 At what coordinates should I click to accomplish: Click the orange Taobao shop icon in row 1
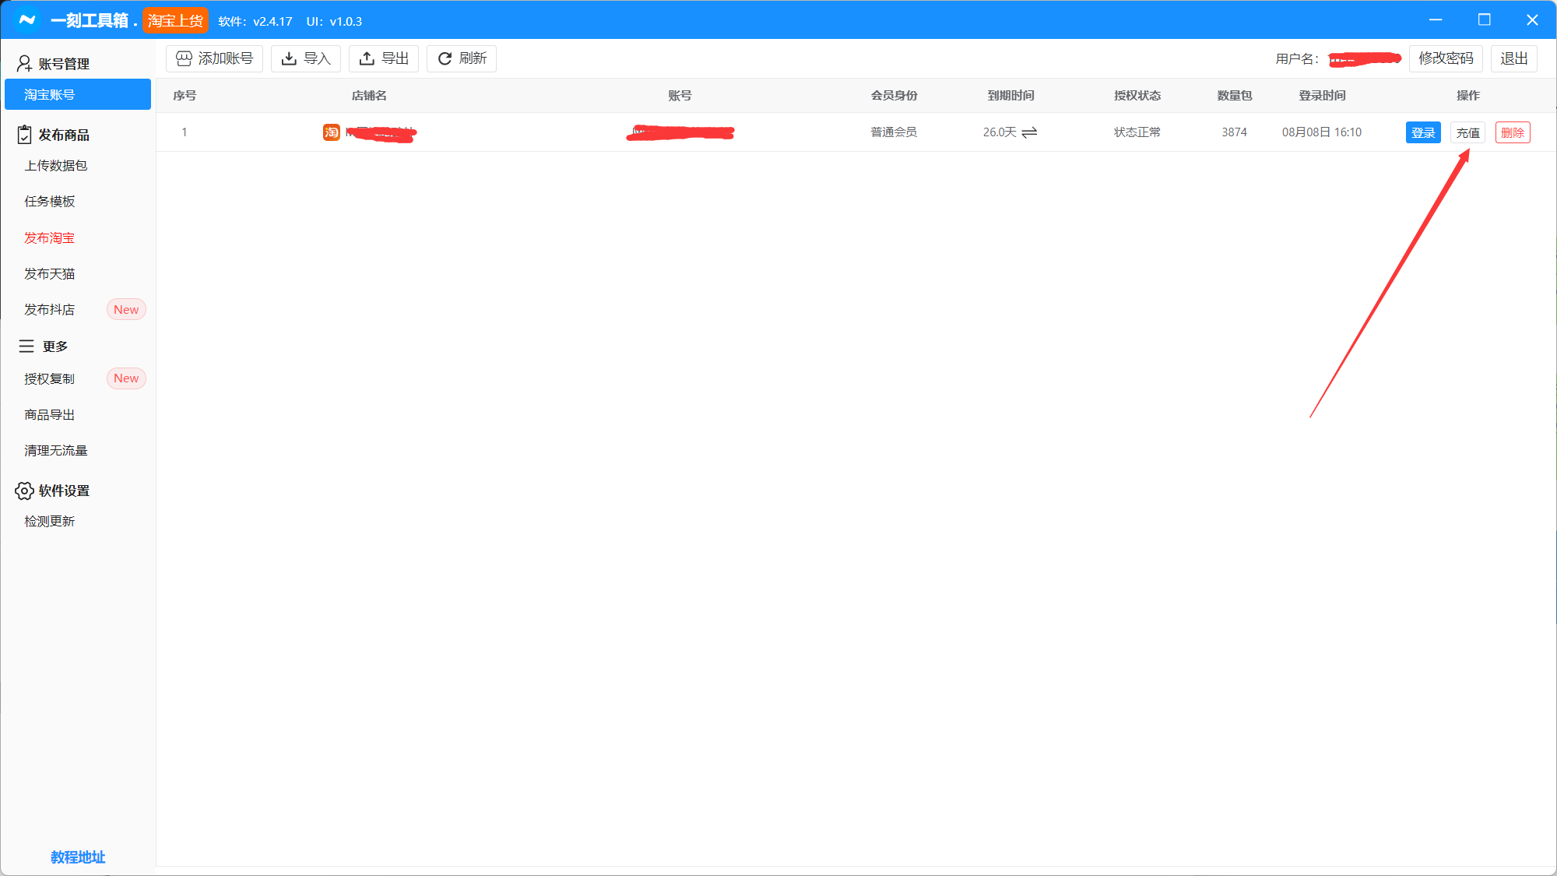pos(332,132)
